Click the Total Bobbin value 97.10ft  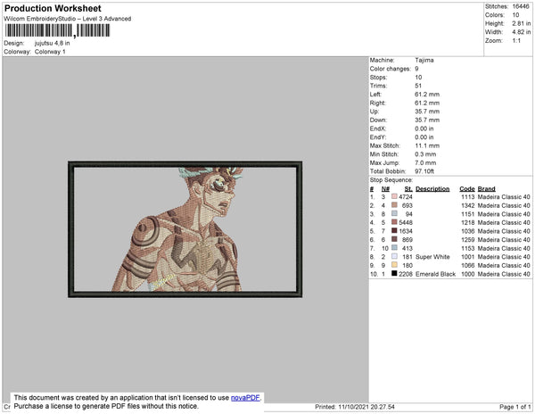click(x=424, y=171)
